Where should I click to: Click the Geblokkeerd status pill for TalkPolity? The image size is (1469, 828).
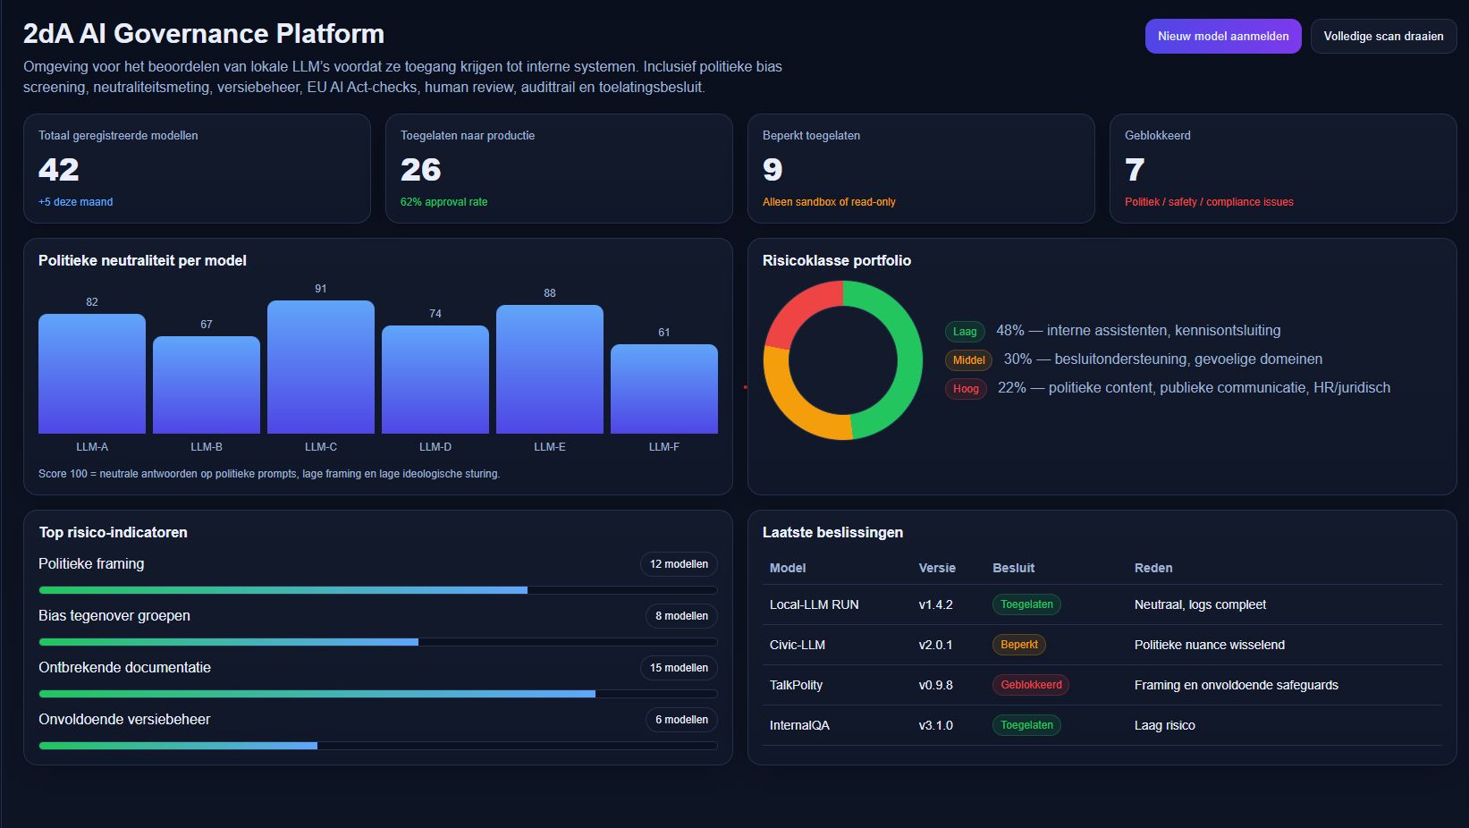pos(1030,685)
